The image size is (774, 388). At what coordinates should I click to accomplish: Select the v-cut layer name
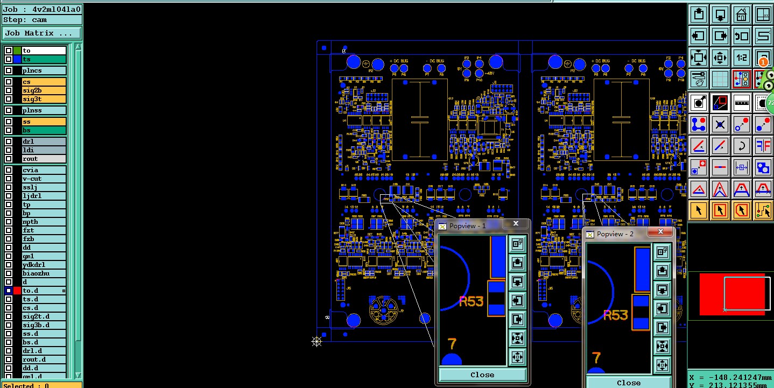pyautogui.click(x=44, y=179)
